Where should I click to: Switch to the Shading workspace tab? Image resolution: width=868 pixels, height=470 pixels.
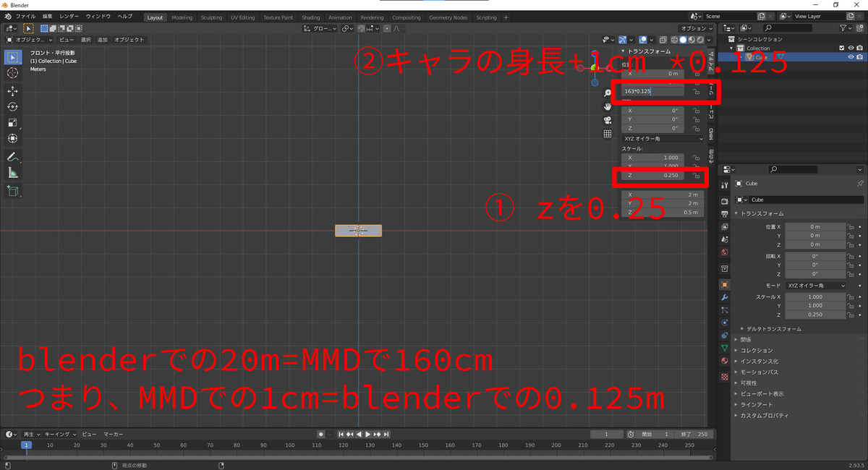pyautogui.click(x=310, y=16)
